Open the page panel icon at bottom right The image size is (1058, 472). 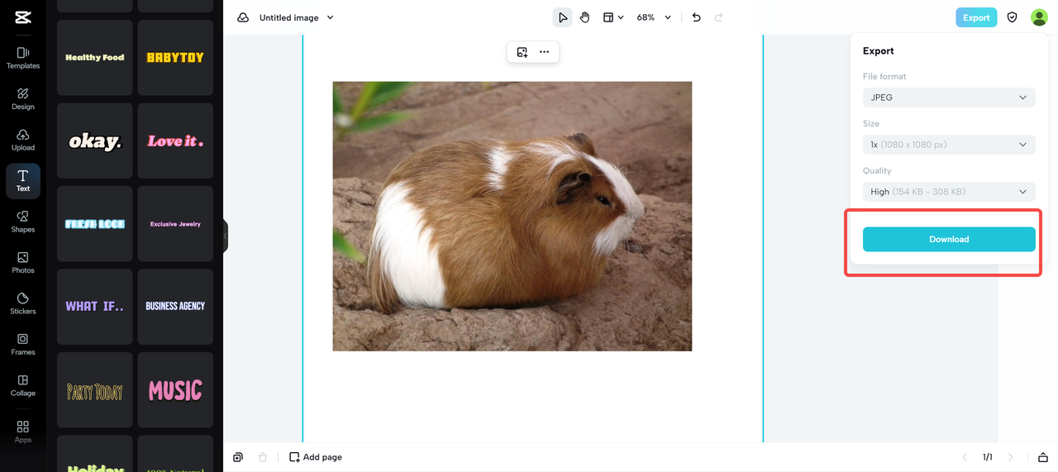click(1043, 457)
